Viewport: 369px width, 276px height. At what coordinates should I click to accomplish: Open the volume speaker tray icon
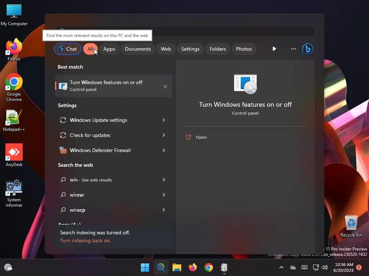(325, 267)
